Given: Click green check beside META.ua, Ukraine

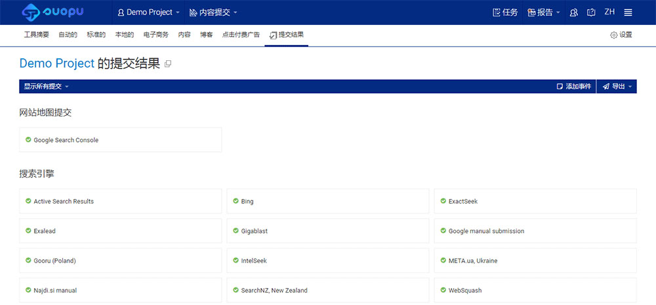Looking at the screenshot, I should coord(443,260).
